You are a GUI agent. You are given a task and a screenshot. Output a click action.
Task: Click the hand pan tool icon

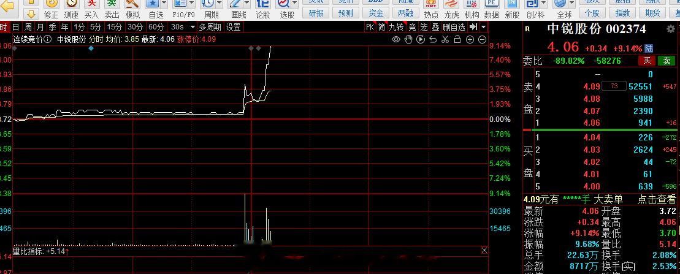[x=408, y=39]
